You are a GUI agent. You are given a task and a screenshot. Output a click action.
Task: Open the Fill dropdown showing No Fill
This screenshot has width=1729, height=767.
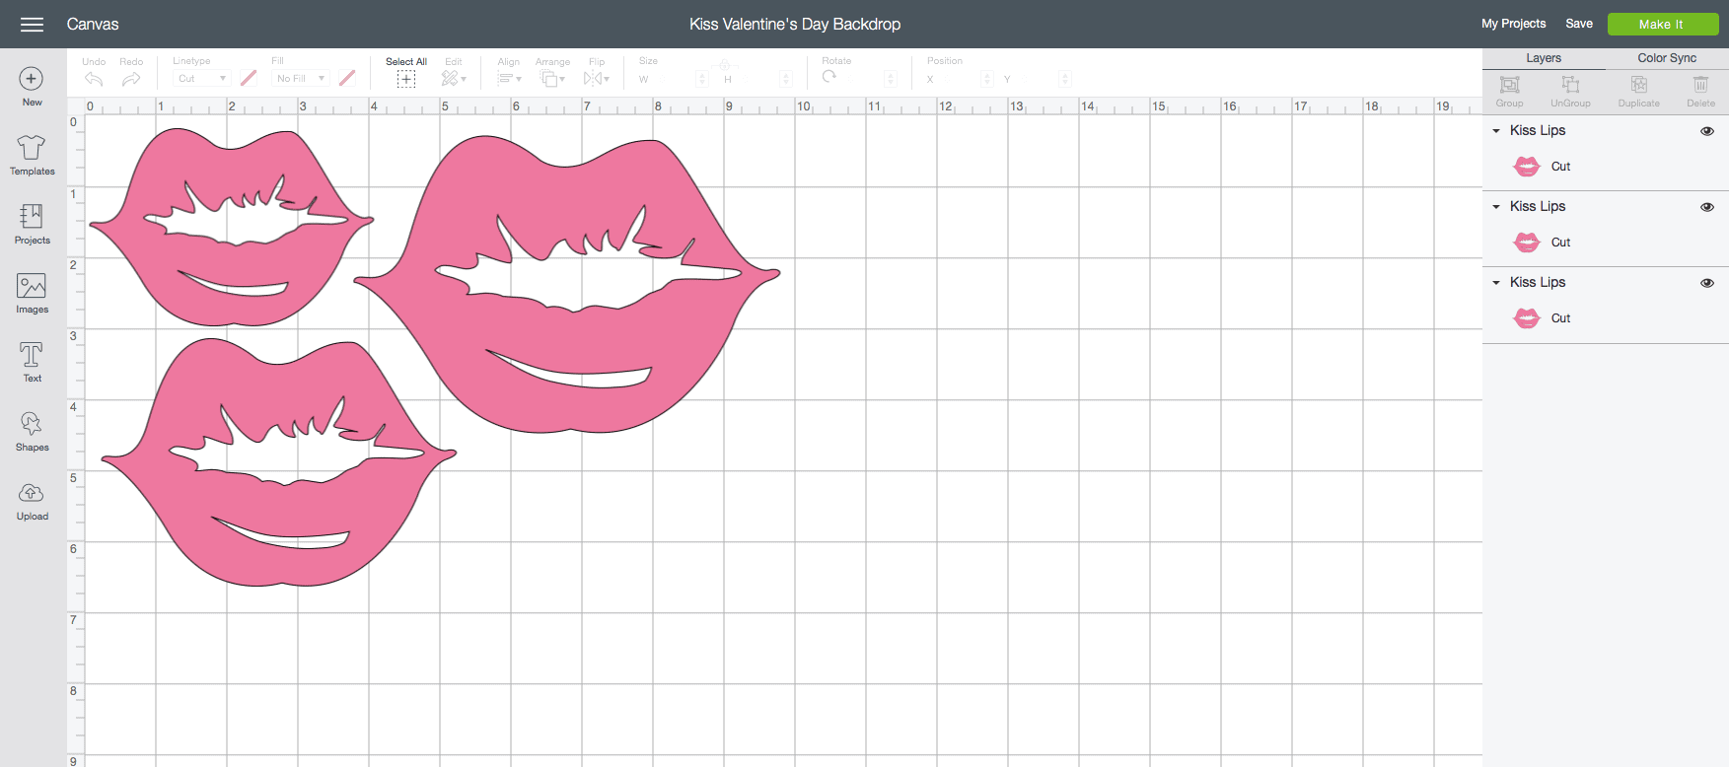300,79
